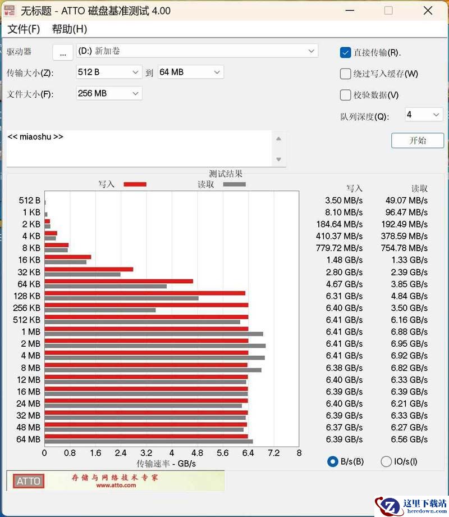Open the 帮助(H) menu
This screenshot has height=517, width=449.
coord(70,29)
